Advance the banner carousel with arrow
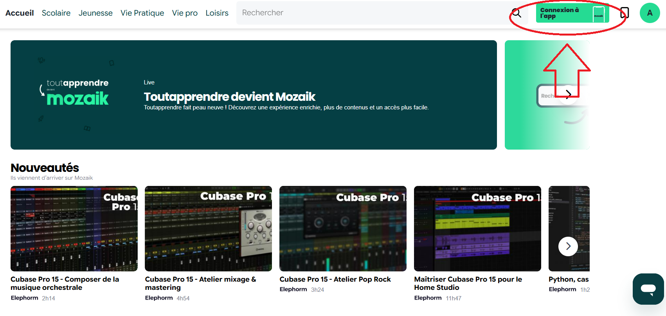666x316 pixels. point(568,94)
